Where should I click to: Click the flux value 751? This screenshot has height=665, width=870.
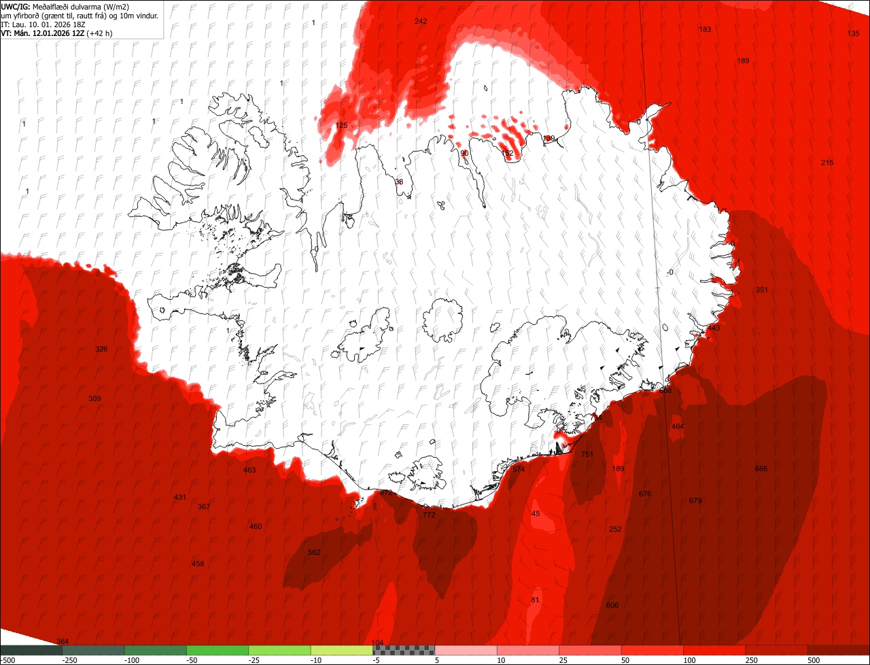click(x=587, y=454)
